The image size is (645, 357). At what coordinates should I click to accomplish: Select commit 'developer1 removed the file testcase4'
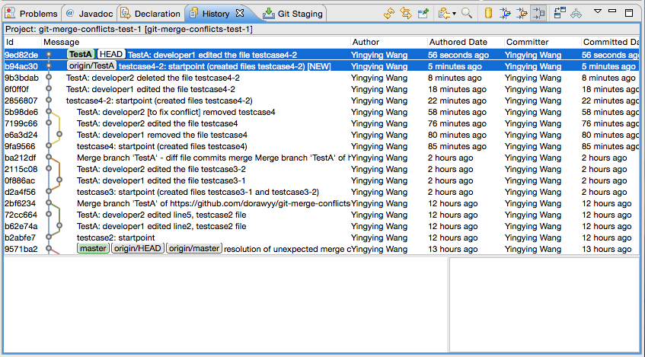point(162,135)
